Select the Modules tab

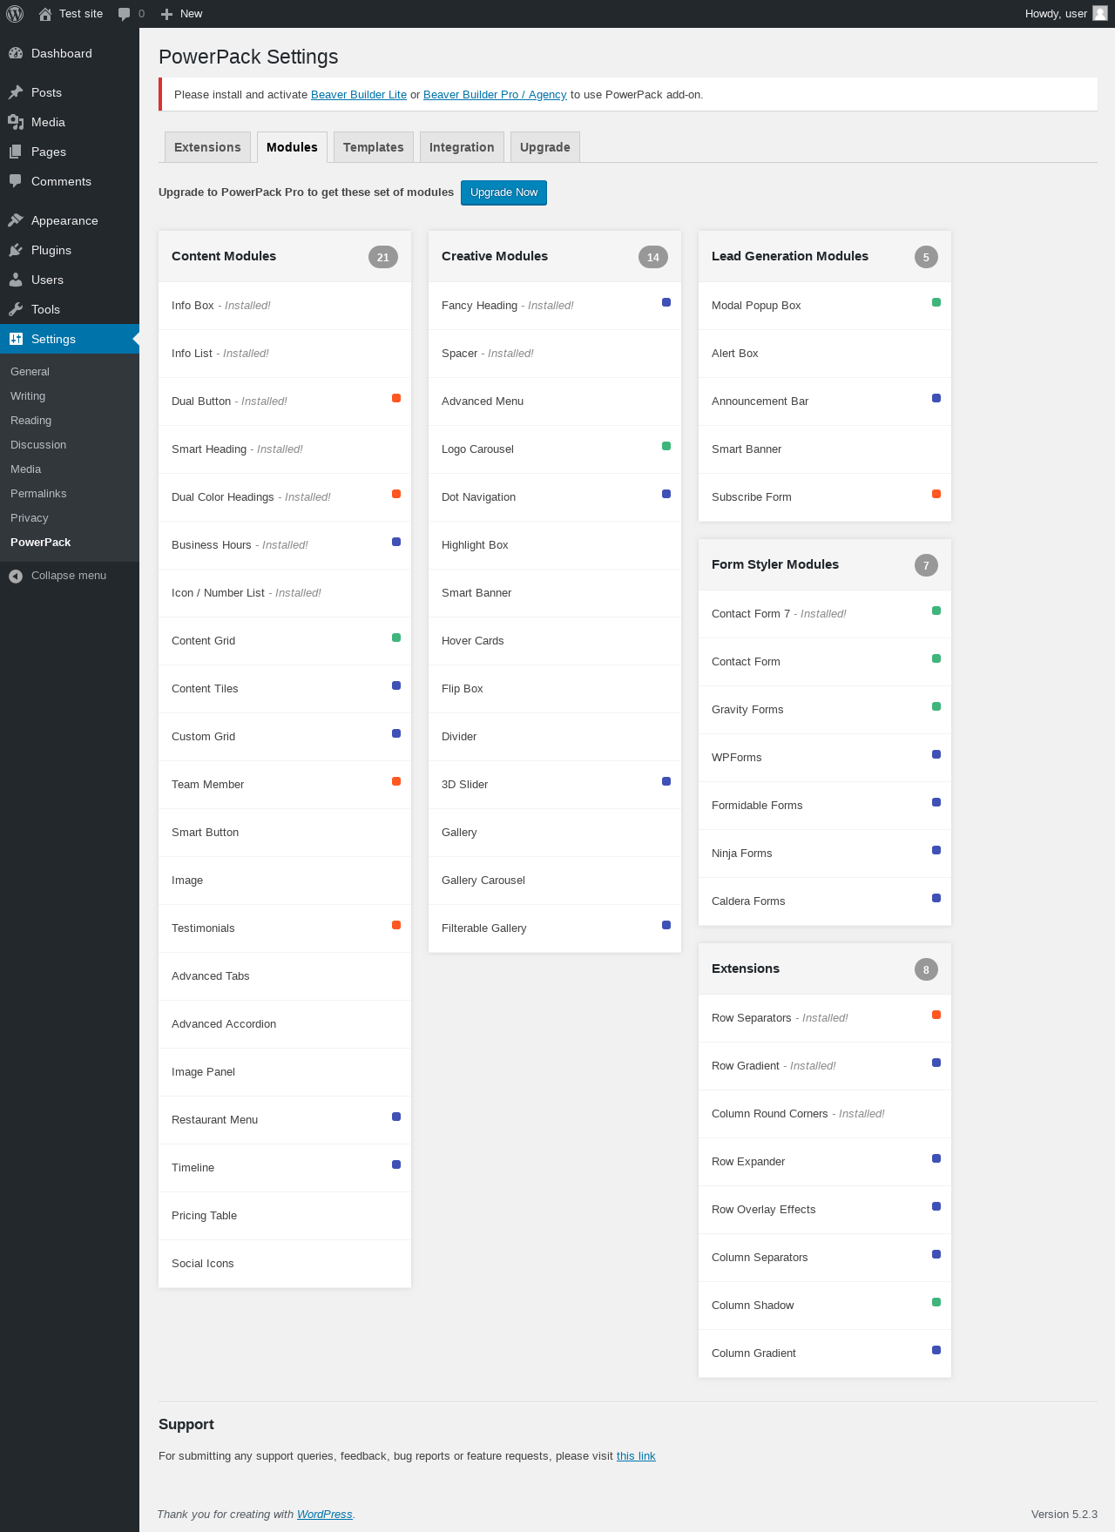pos(292,147)
